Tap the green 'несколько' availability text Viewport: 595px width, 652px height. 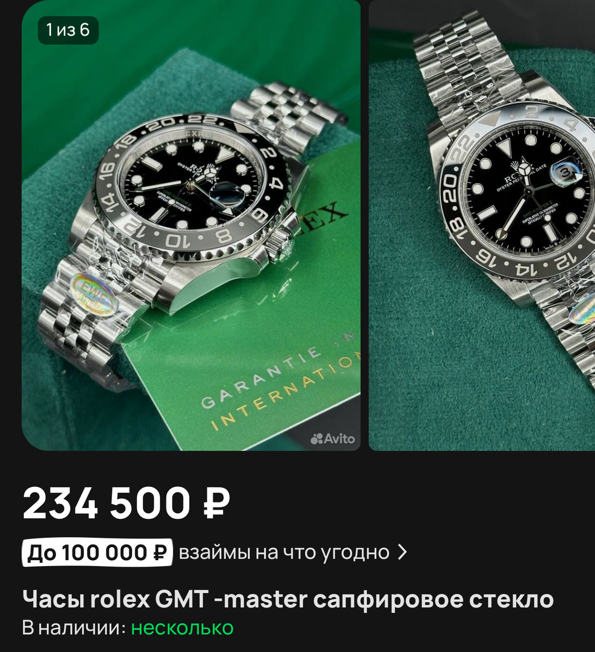[182, 628]
